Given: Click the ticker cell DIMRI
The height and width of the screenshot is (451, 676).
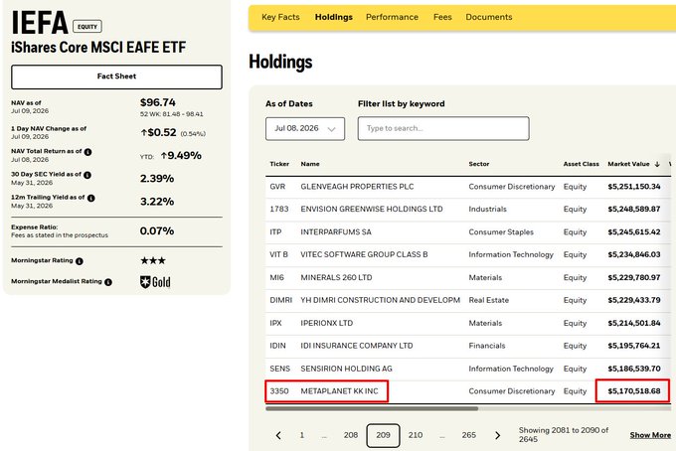Looking at the screenshot, I should point(280,300).
